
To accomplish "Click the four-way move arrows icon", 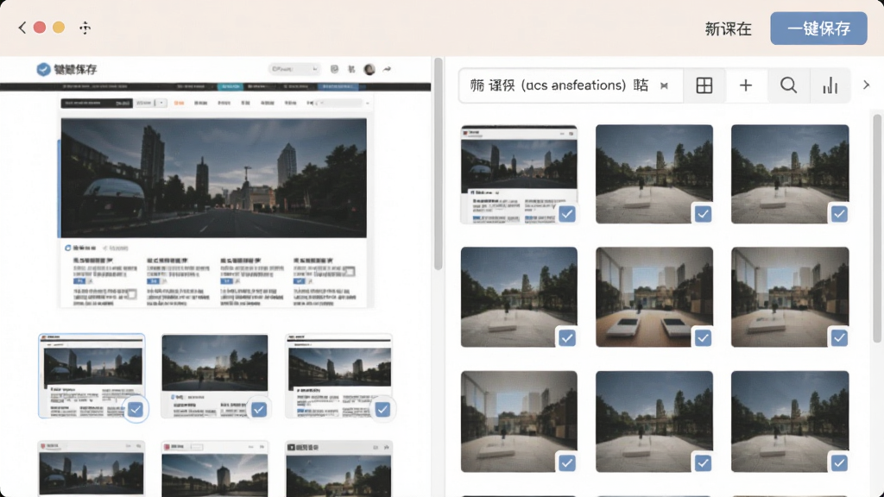I will [85, 28].
